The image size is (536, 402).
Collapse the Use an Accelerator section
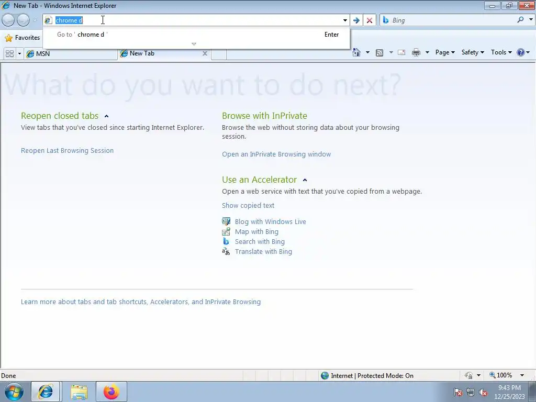(x=305, y=180)
